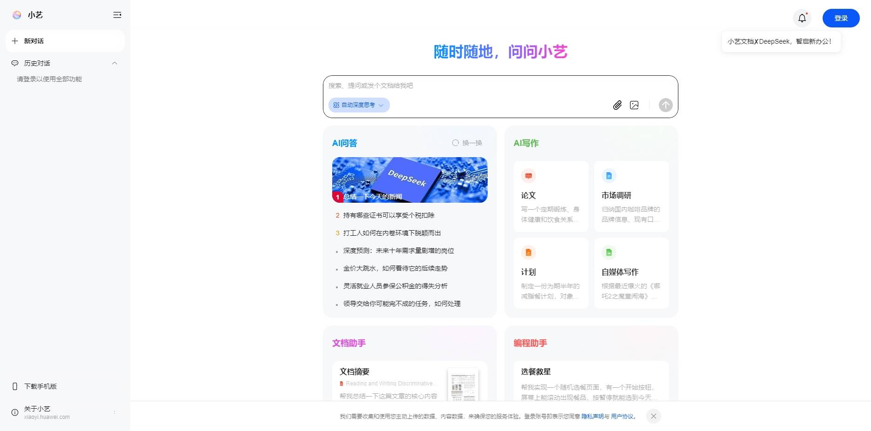
Task: Collapse the sidebar with the menu icon
Action: click(117, 15)
